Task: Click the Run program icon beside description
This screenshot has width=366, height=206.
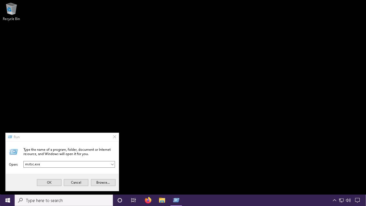Action: (x=13, y=152)
